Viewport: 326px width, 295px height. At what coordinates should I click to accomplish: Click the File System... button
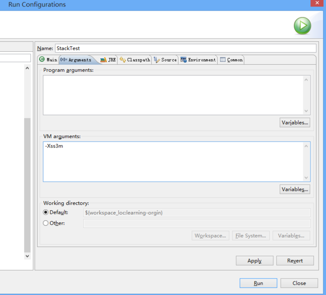251,235
